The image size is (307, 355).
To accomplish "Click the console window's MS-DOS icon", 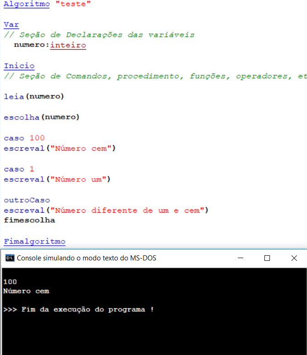I will coord(10,258).
